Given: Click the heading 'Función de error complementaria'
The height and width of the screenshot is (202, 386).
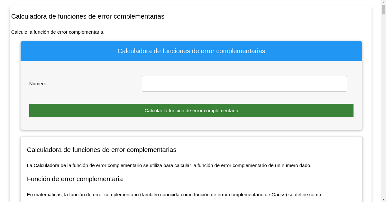Looking at the screenshot, I should pos(75,179).
